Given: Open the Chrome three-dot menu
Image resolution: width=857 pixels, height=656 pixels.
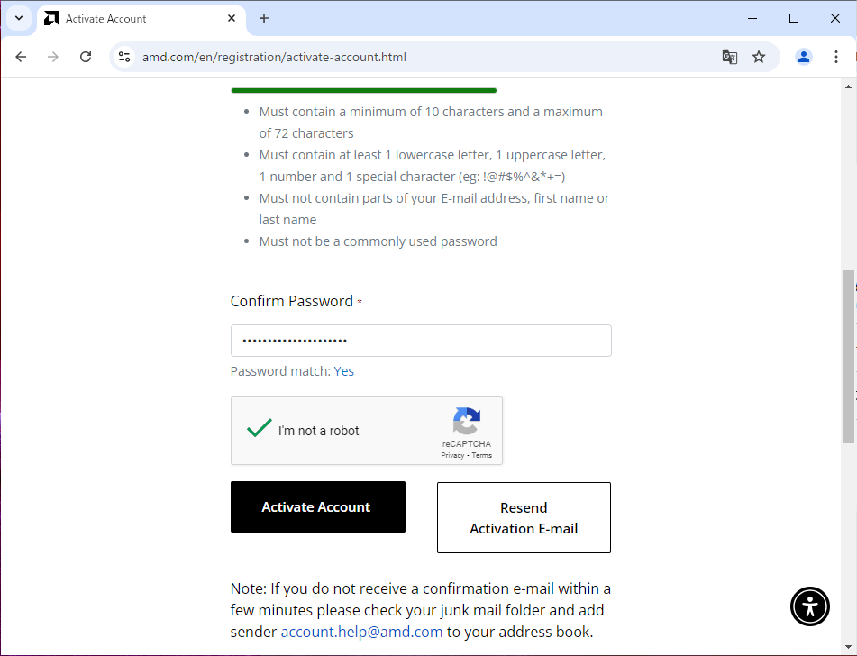Looking at the screenshot, I should pos(835,57).
